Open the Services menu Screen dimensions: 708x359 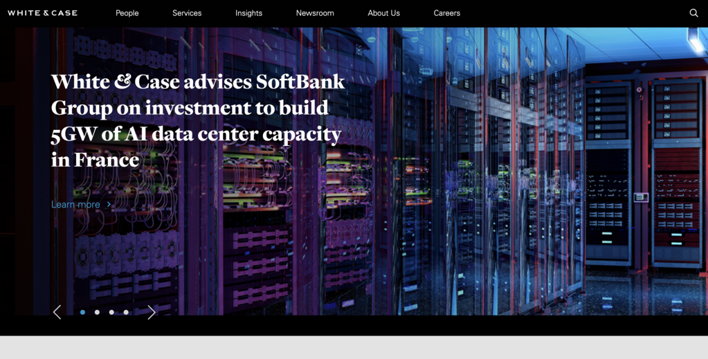click(x=187, y=13)
